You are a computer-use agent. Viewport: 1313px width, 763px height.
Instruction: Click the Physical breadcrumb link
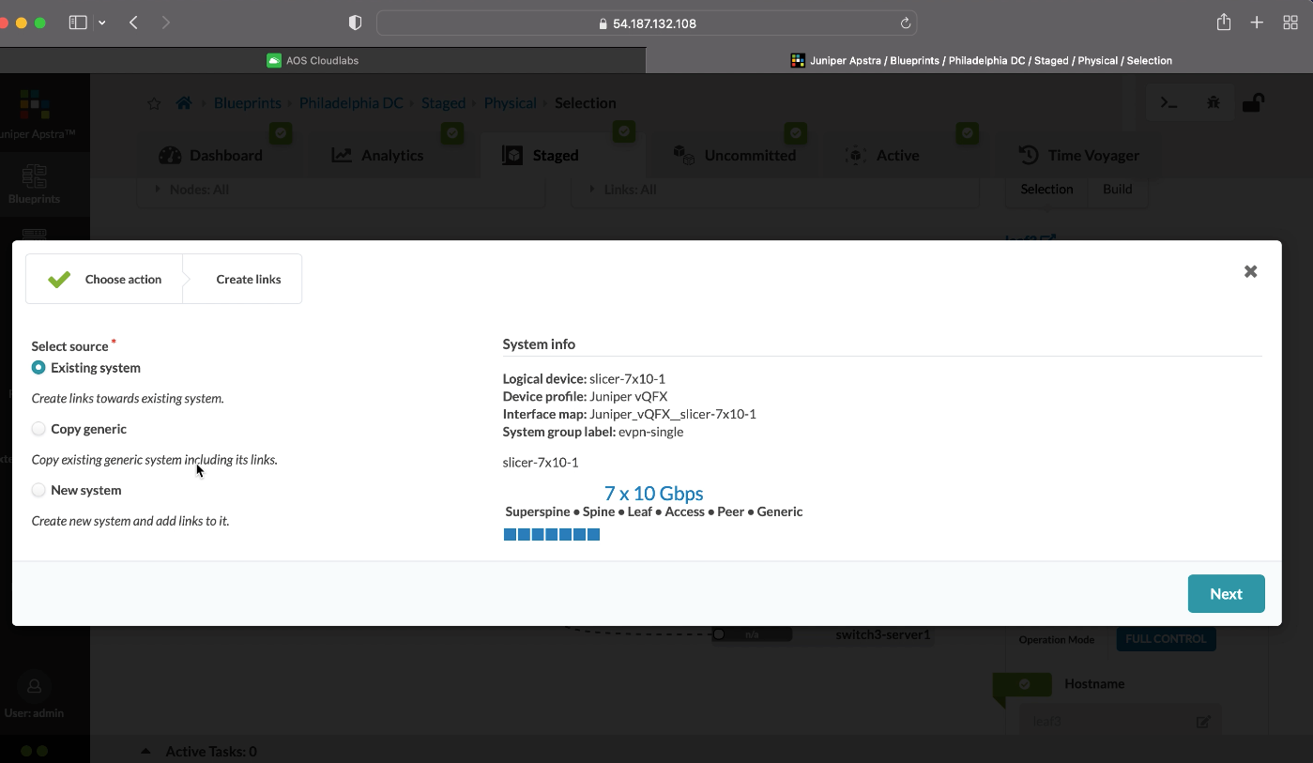[510, 102]
